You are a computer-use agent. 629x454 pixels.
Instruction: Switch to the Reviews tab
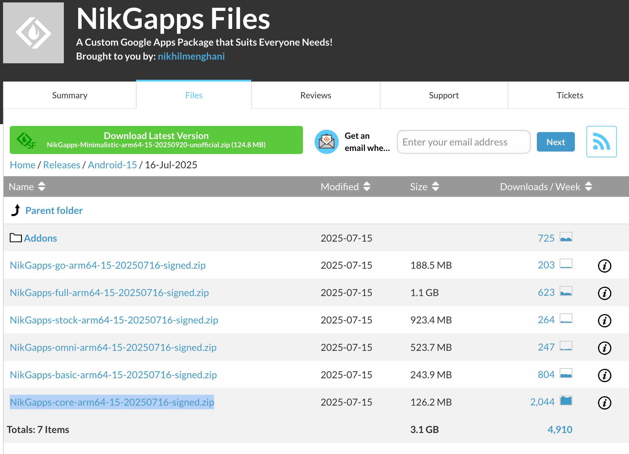pyautogui.click(x=315, y=95)
